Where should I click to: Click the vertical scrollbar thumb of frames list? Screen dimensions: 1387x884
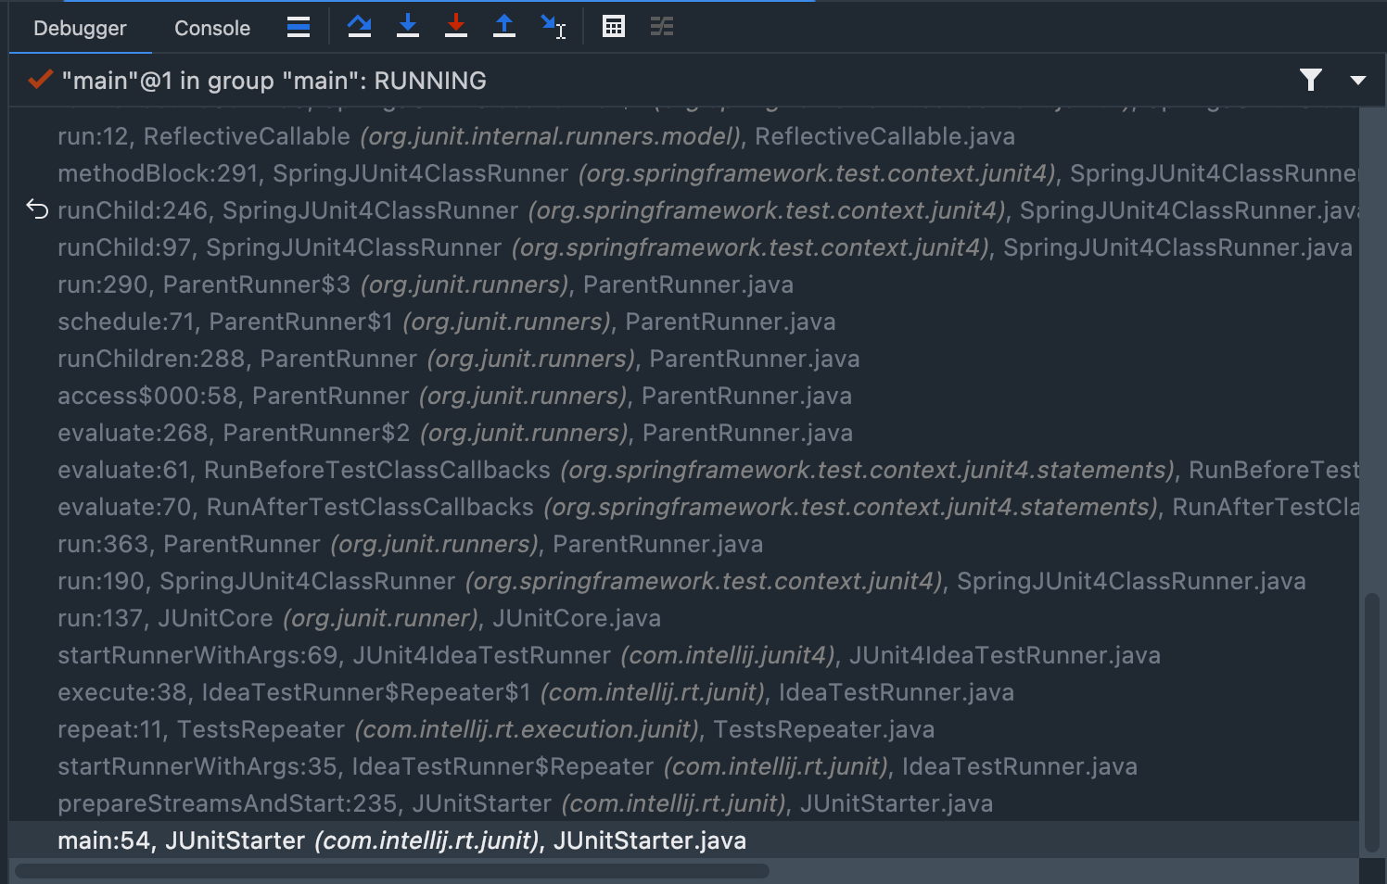pos(1372,723)
